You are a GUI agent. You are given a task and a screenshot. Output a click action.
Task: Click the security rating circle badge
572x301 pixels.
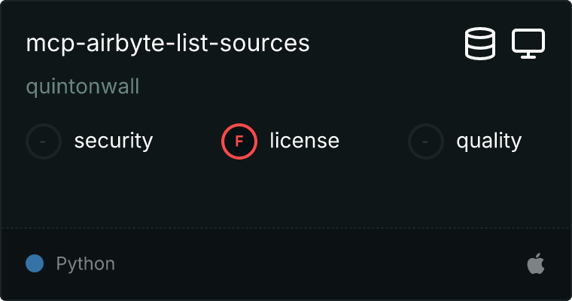(44, 141)
